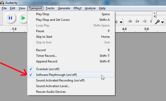Open the View menu
This screenshot has height=101, width=166.
point(22,8)
